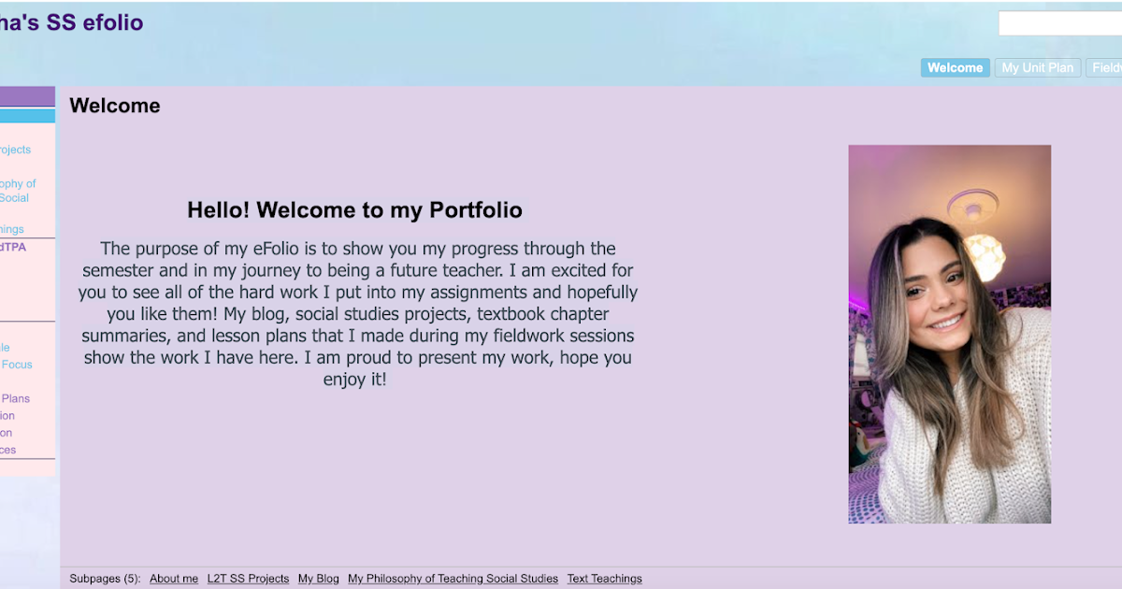Click the Teachings link in the left sidebar
This screenshot has height=589, width=1122.
14,229
